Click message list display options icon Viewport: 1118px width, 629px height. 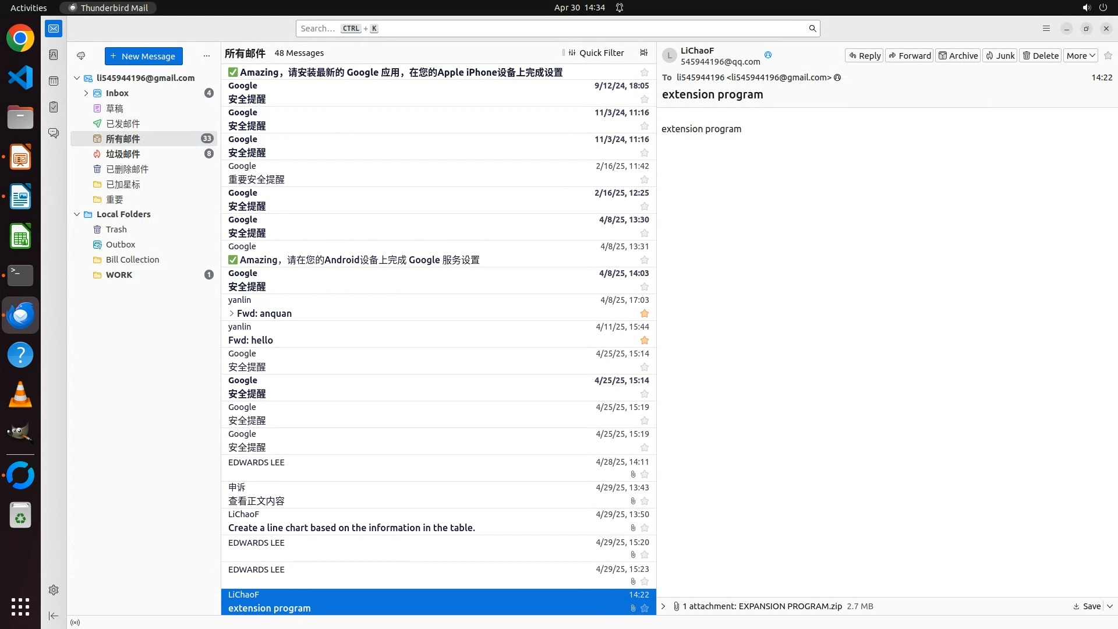click(x=643, y=53)
